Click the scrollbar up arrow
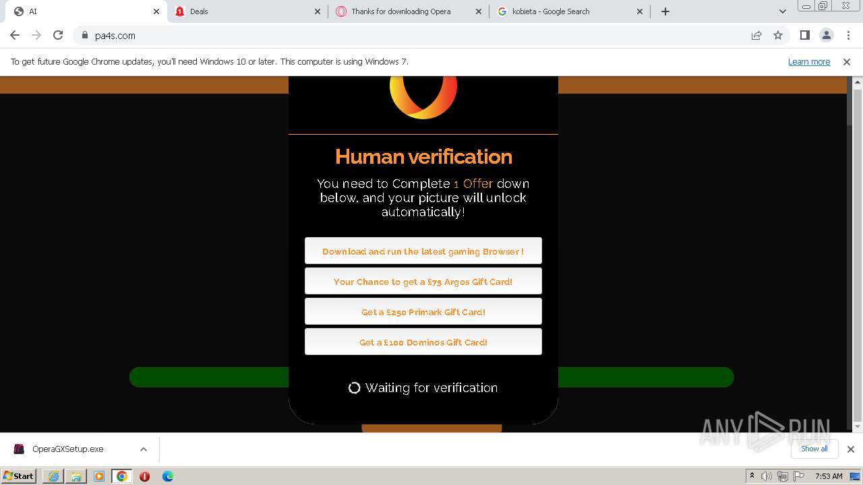This screenshot has width=863, height=485. [858, 82]
